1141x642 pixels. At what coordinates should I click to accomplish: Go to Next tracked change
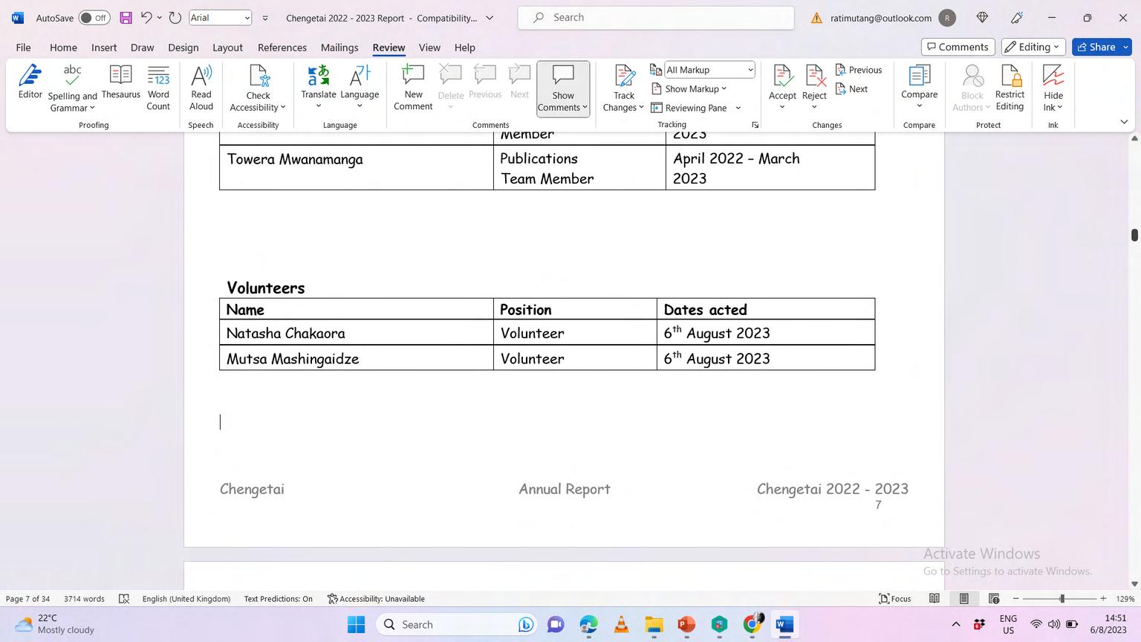click(851, 89)
